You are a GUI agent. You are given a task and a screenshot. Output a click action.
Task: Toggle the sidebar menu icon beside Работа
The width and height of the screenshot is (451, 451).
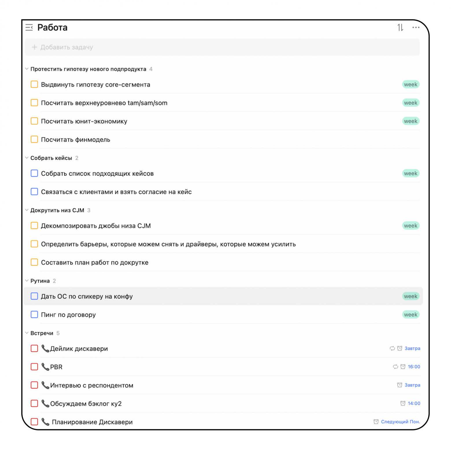(29, 27)
